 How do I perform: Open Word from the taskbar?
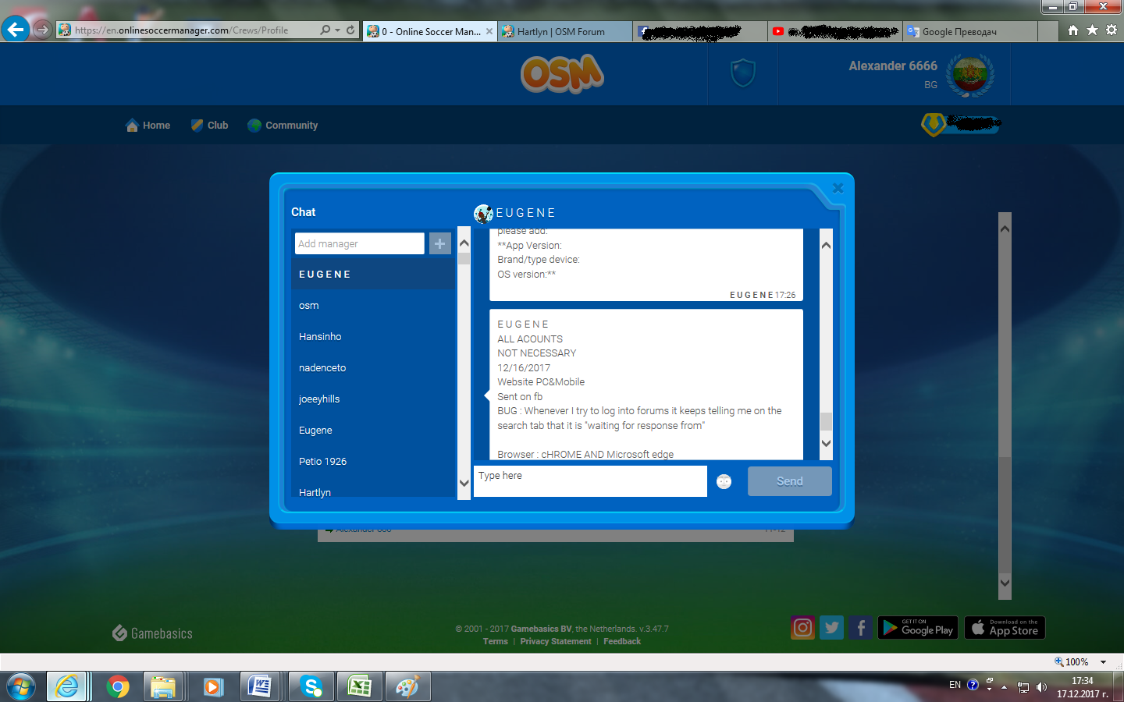[260, 686]
